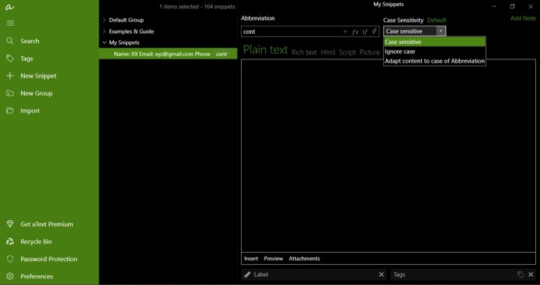Open Attachments below the editor
540x285 pixels.
(x=304, y=259)
